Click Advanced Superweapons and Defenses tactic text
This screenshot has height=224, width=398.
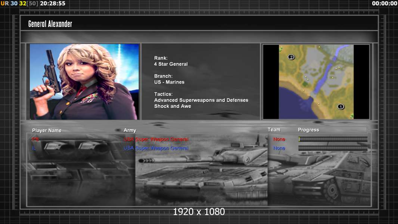[201, 100]
